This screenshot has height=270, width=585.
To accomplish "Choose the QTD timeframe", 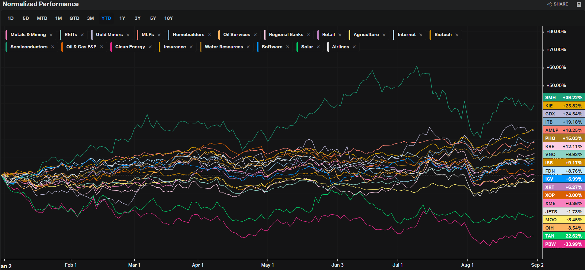I will click(x=74, y=18).
